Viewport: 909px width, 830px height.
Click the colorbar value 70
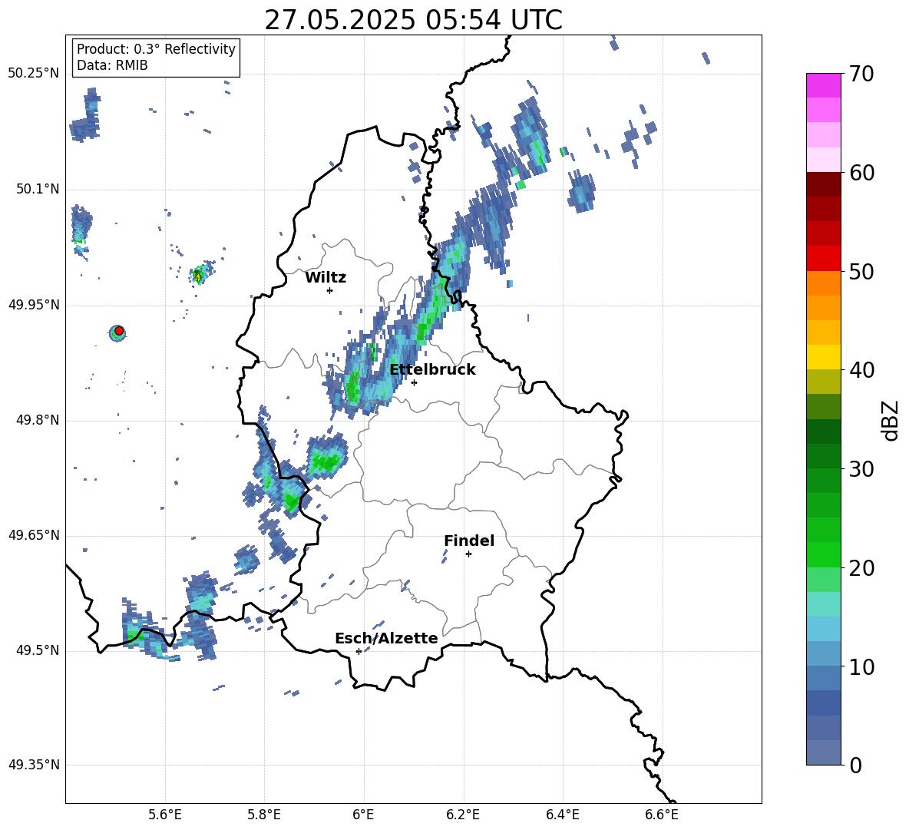coord(861,74)
